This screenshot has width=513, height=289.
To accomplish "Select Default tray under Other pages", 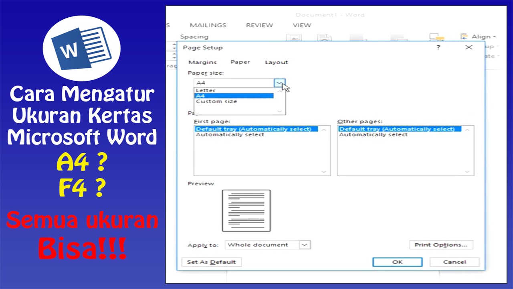I will pyautogui.click(x=400, y=129).
